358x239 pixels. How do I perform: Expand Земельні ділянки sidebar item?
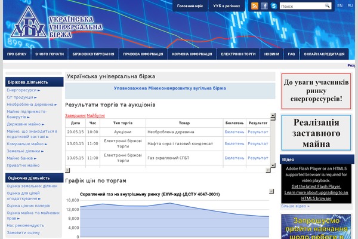point(25,151)
